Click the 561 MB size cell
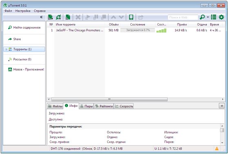This screenshot has height=154, width=228. [114, 30]
